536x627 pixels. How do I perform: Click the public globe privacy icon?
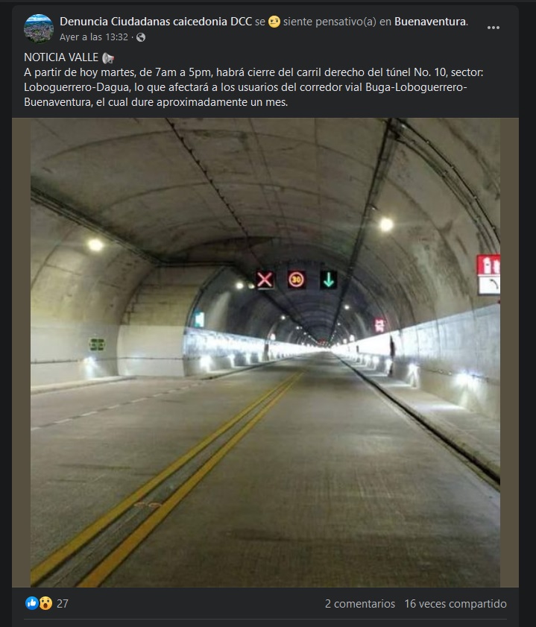[x=141, y=37]
